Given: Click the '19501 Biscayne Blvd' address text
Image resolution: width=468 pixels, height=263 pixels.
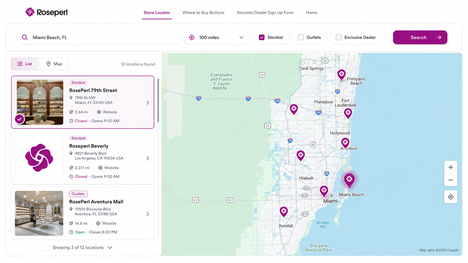Looking at the screenshot, I should click(x=93, y=209).
